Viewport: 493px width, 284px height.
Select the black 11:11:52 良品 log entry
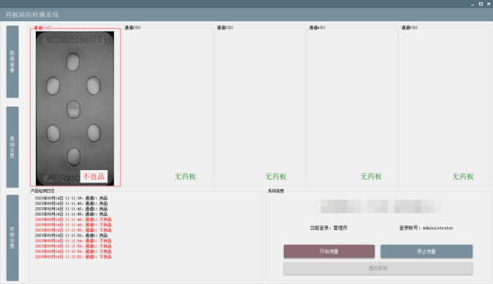[x=71, y=235]
